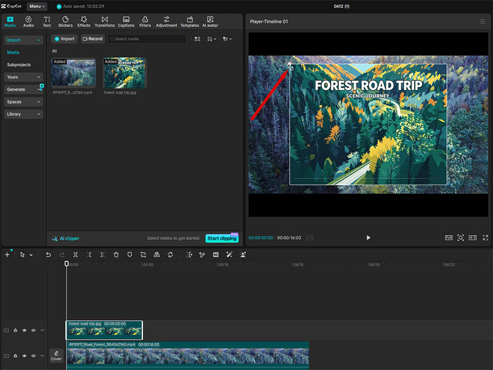Viewport: 493px width, 370px height.
Task: Click the timeline playhead handle
Action: click(x=67, y=264)
